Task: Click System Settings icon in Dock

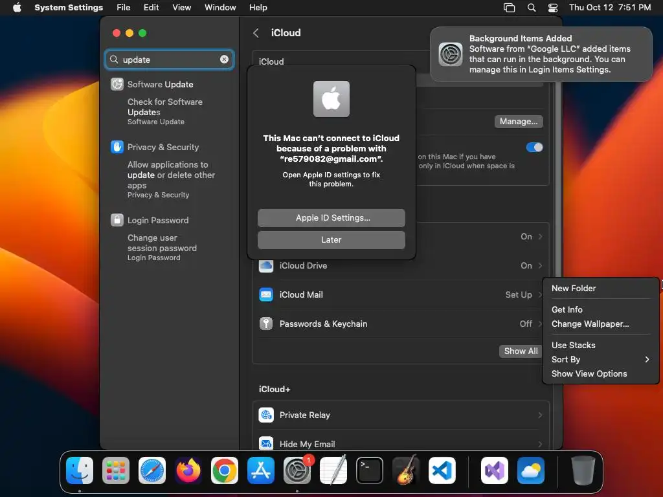Action: pos(297,470)
